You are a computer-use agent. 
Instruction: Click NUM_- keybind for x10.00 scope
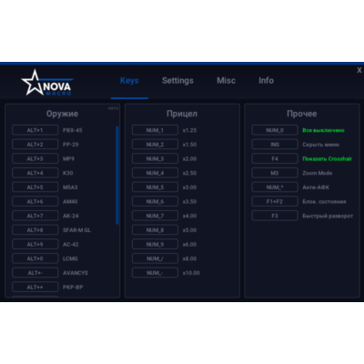point(155,273)
